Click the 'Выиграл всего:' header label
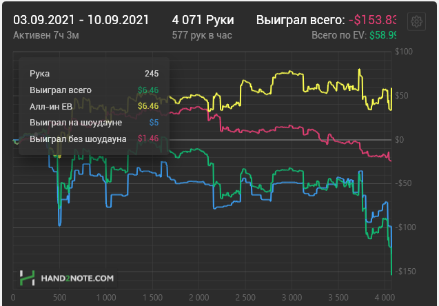 [300, 20]
